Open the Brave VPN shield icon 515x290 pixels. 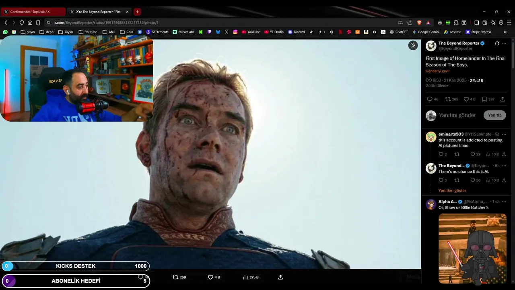501,23
